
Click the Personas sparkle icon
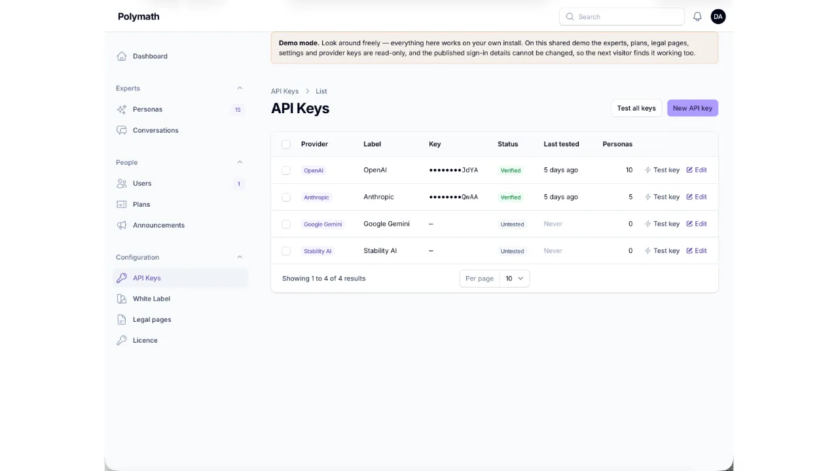pyautogui.click(x=122, y=109)
